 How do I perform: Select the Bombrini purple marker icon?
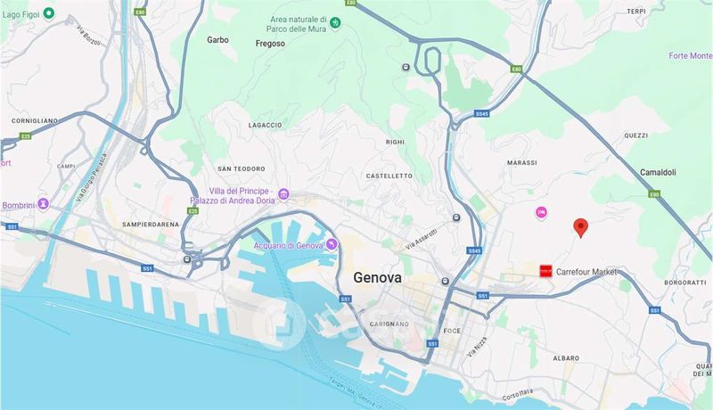click(43, 203)
